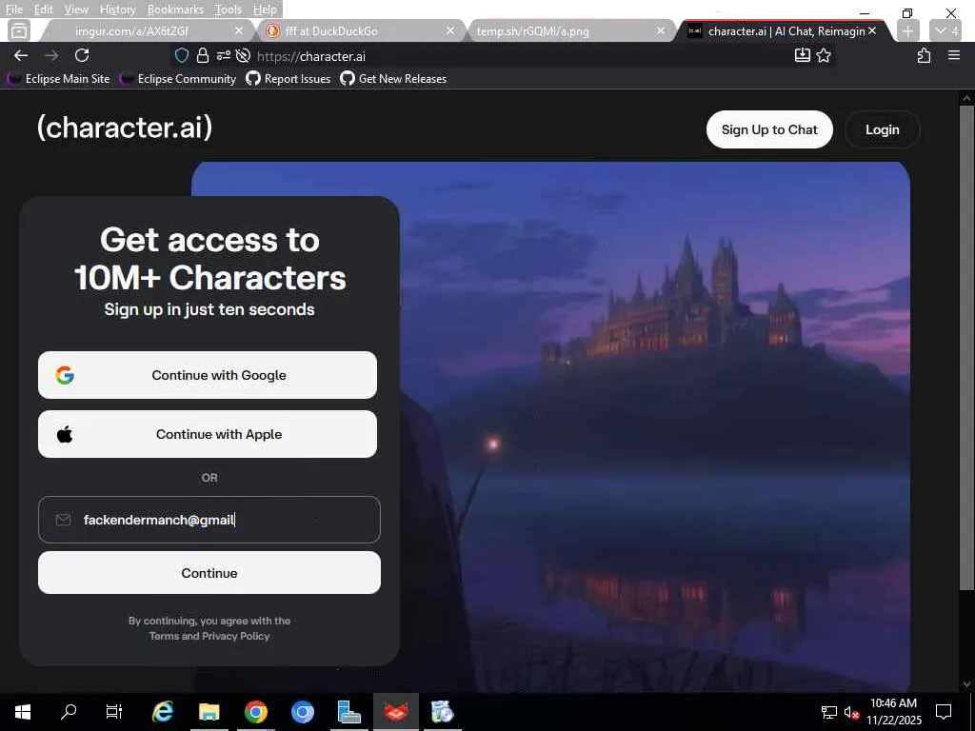The height and width of the screenshot is (731, 975).
Task: Open the Edit menu
Action: point(44,10)
